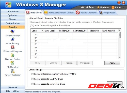This screenshot has width=127, height=93.
Task: Select the A:\ drive row
Action: (x=74, y=34)
